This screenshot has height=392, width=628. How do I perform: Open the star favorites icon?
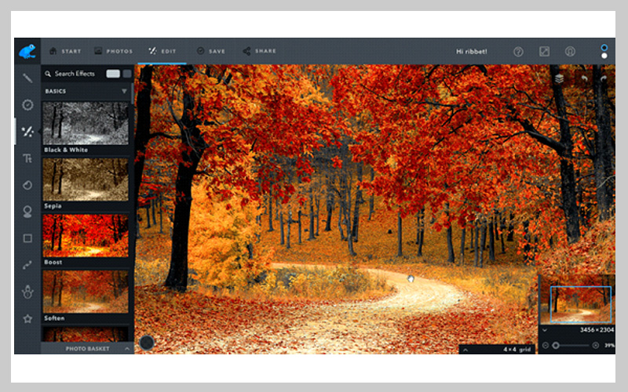(27, 318)
